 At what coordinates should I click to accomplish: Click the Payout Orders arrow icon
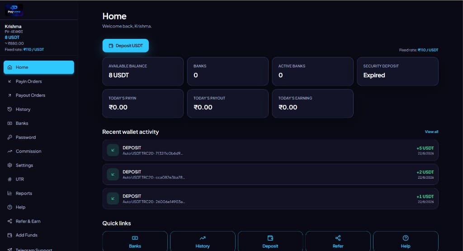click(10, 95)
